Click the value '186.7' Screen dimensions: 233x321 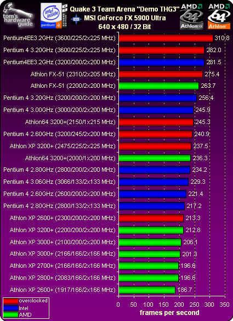coord(185,290)
